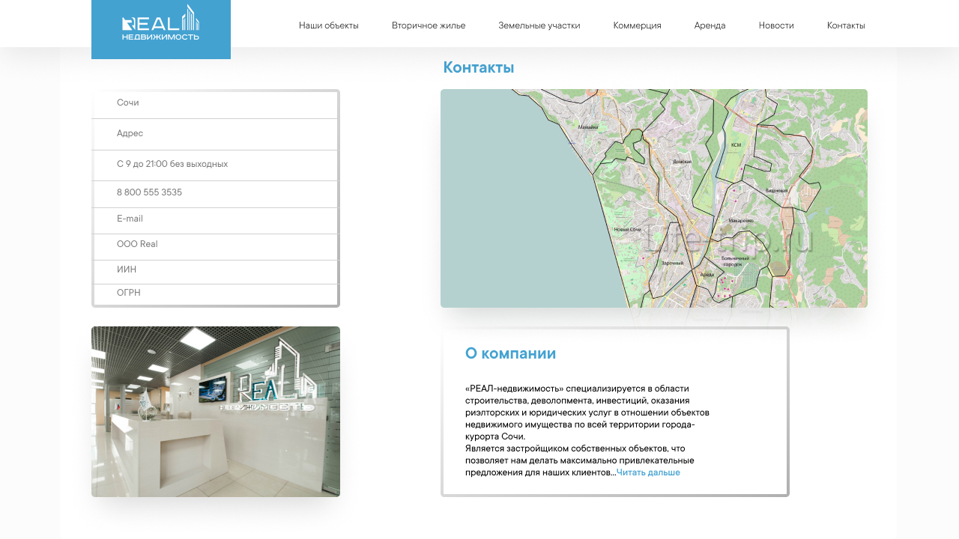Viewport: 959px width, 539px height.
Task: Go to Новости page
Action: point(776,25)
